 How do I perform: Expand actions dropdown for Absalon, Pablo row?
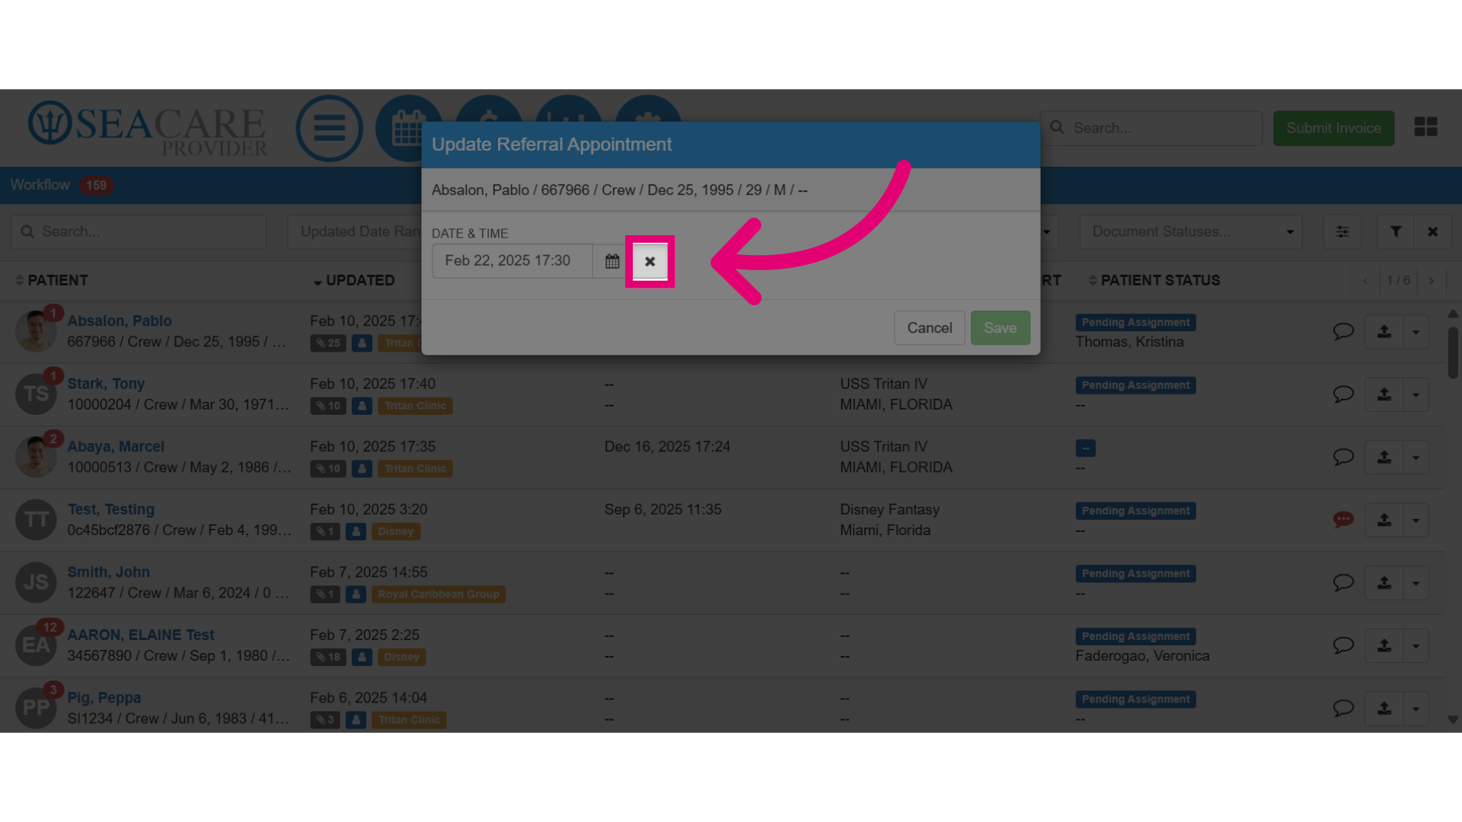pos(1416,332)
